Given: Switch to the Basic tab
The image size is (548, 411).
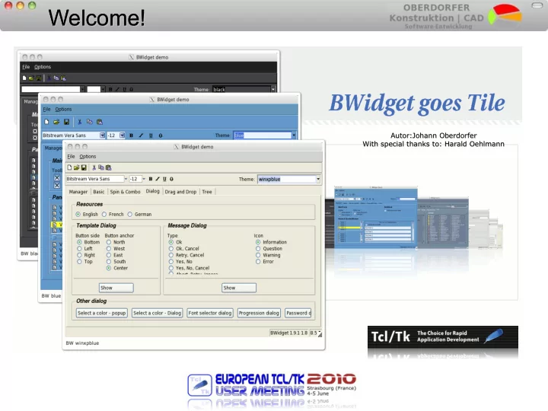Looking at the screenshot, I should [98, 192].
